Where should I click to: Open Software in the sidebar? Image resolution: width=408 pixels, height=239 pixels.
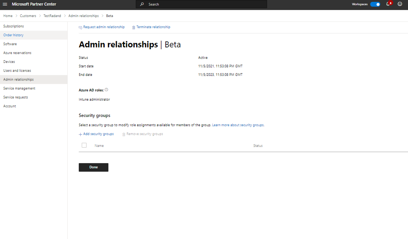(34, 44)
